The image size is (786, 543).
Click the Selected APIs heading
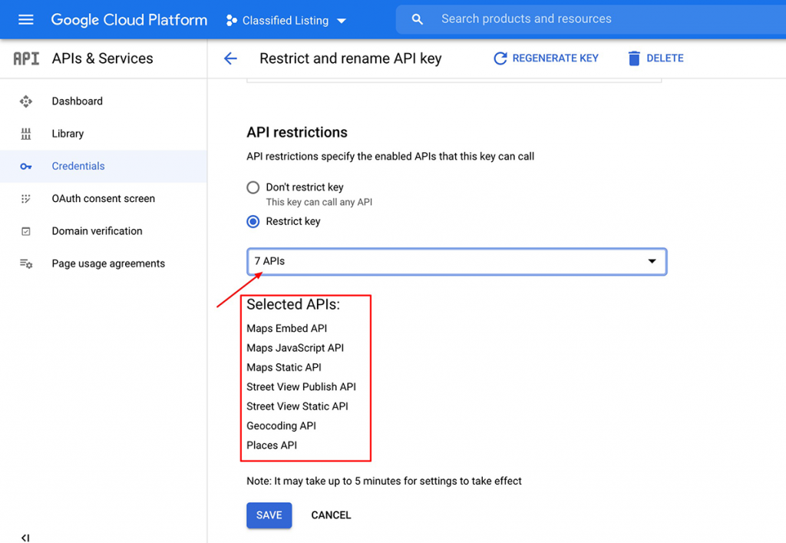coord(293,305)
